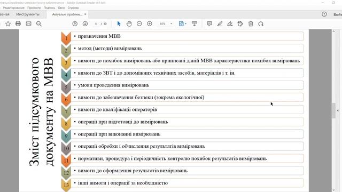Image resolution: width=342 pixels, height=192 pixels.
Task: Click the current page number field
Action: pos(96,23)
